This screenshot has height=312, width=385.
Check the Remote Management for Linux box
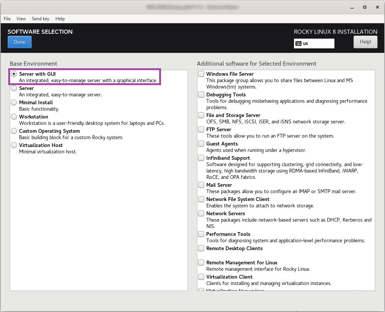[201, 262]
